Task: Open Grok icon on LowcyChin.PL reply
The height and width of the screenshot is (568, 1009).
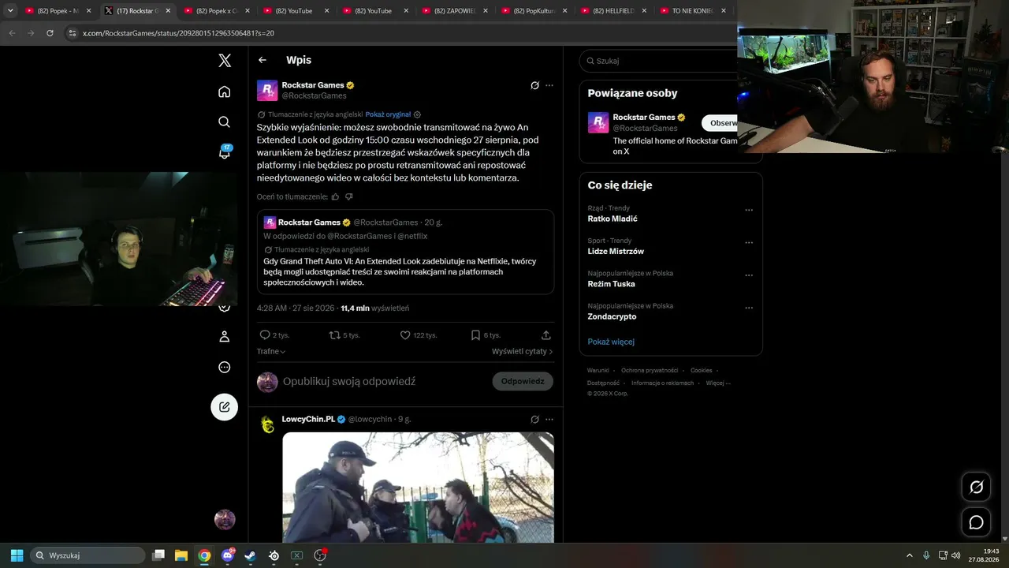Action: 534,419
